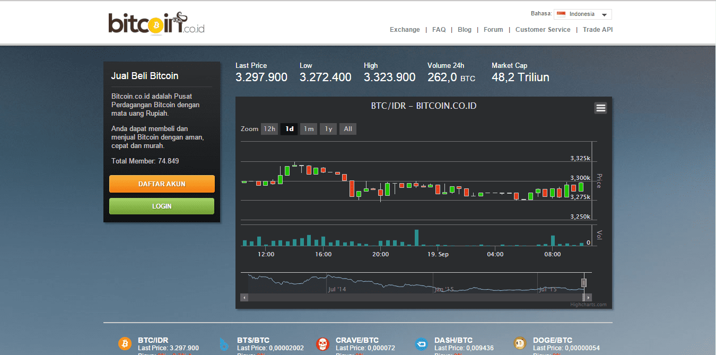Click the DASH/BTC market title
The height and width of the screenshot is (355, 716).
452,340
